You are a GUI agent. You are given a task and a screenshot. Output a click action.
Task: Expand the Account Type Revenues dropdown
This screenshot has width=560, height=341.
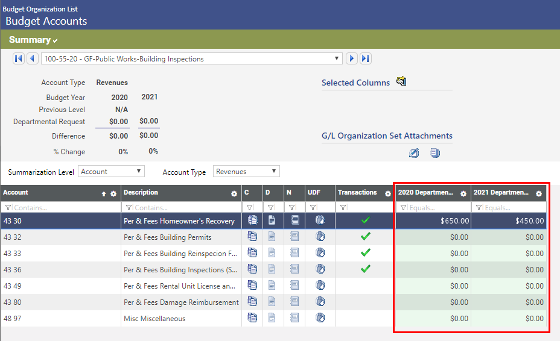(247, 172)
